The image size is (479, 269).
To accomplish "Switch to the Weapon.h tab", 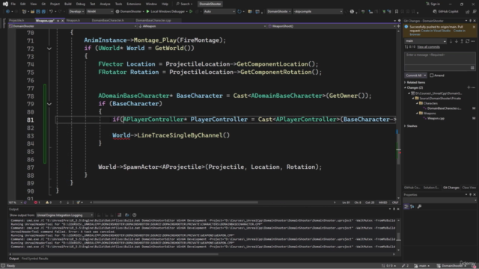I will pyautogui.click(x=73, y=20).
